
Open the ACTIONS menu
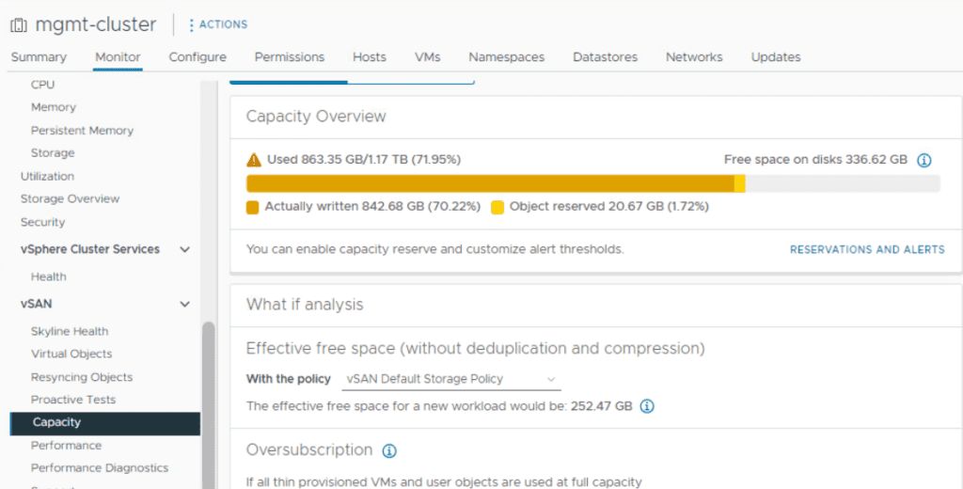pyautogui.click(x=218, y=24)
